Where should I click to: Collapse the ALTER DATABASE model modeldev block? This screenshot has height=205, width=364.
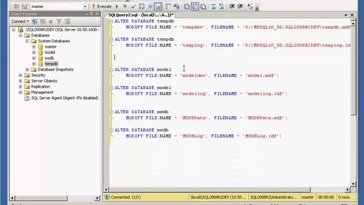(x=111, y=69)
